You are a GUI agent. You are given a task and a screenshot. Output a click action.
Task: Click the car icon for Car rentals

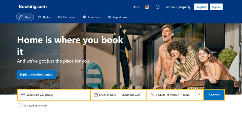point(60,17)
